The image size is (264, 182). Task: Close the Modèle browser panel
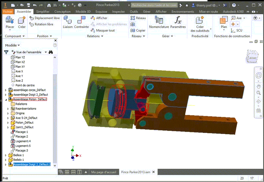55,41
